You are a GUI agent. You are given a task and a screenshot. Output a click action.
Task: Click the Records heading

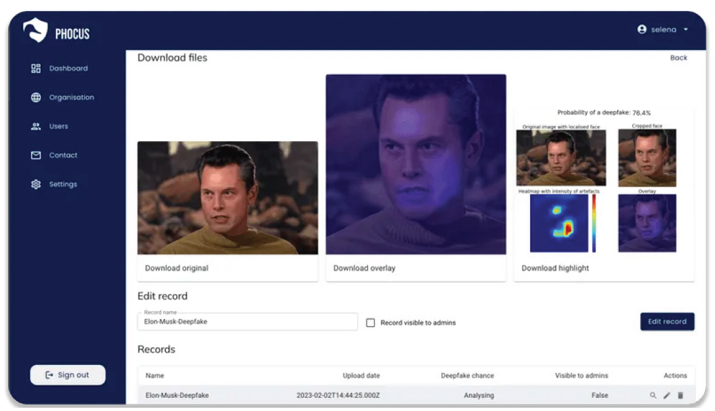[156, 349]
